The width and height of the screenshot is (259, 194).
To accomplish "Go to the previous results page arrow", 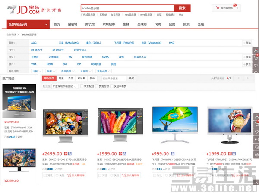I will (238, 78).
